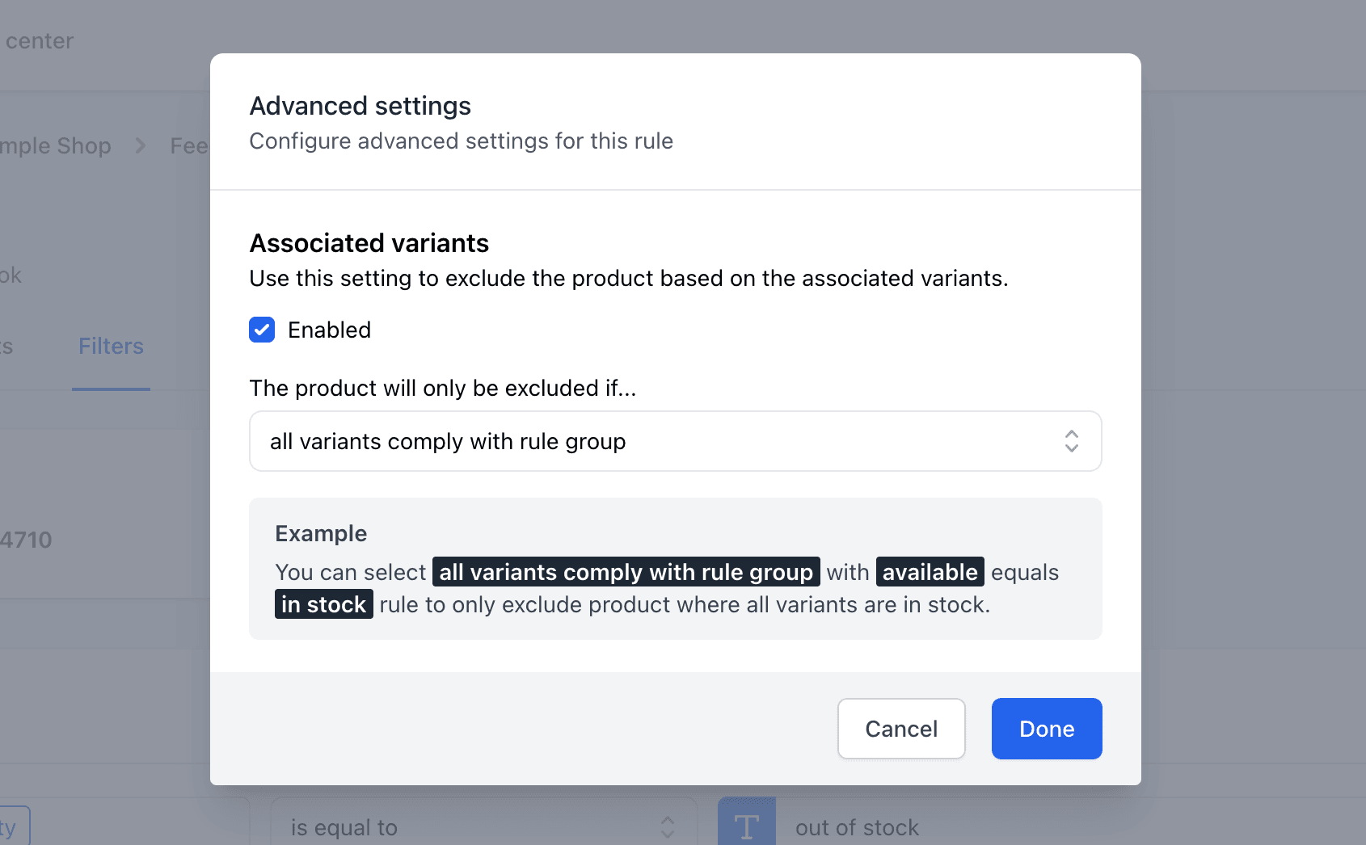Click the chevron icon inside the rule group selector
Screen dimensions: 1366x845
pos(1072,441)
